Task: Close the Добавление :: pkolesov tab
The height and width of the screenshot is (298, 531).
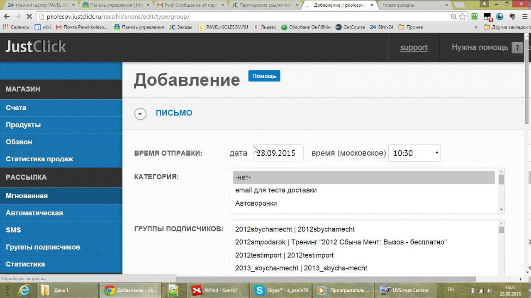Action: click(x=372, y=5)
